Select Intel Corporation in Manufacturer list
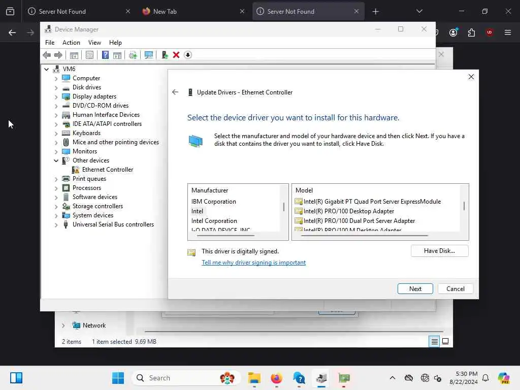This screenshot has width=520, height=390. 214,221
